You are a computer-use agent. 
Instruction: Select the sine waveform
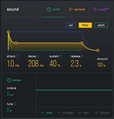(x=47, y=113)
